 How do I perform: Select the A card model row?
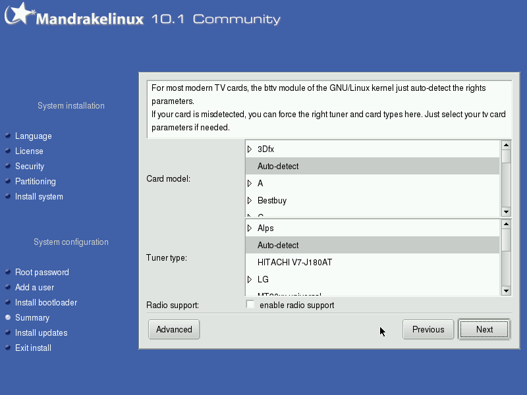click(x=372, y=184)
